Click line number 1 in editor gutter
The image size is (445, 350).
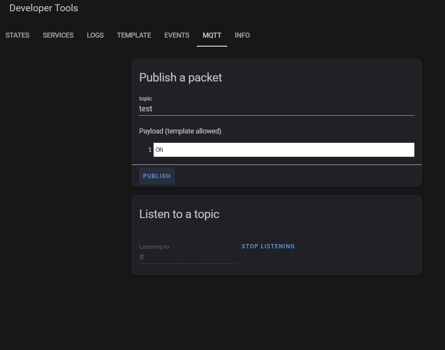click(150, 150)
